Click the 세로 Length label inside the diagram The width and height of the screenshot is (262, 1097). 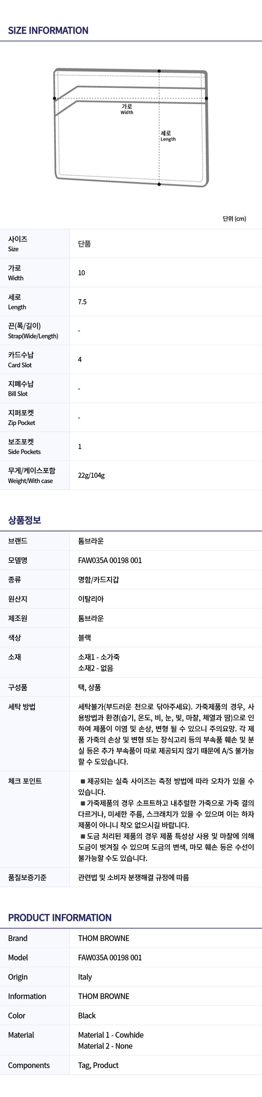pyautogui.click(x=168, y=136)
